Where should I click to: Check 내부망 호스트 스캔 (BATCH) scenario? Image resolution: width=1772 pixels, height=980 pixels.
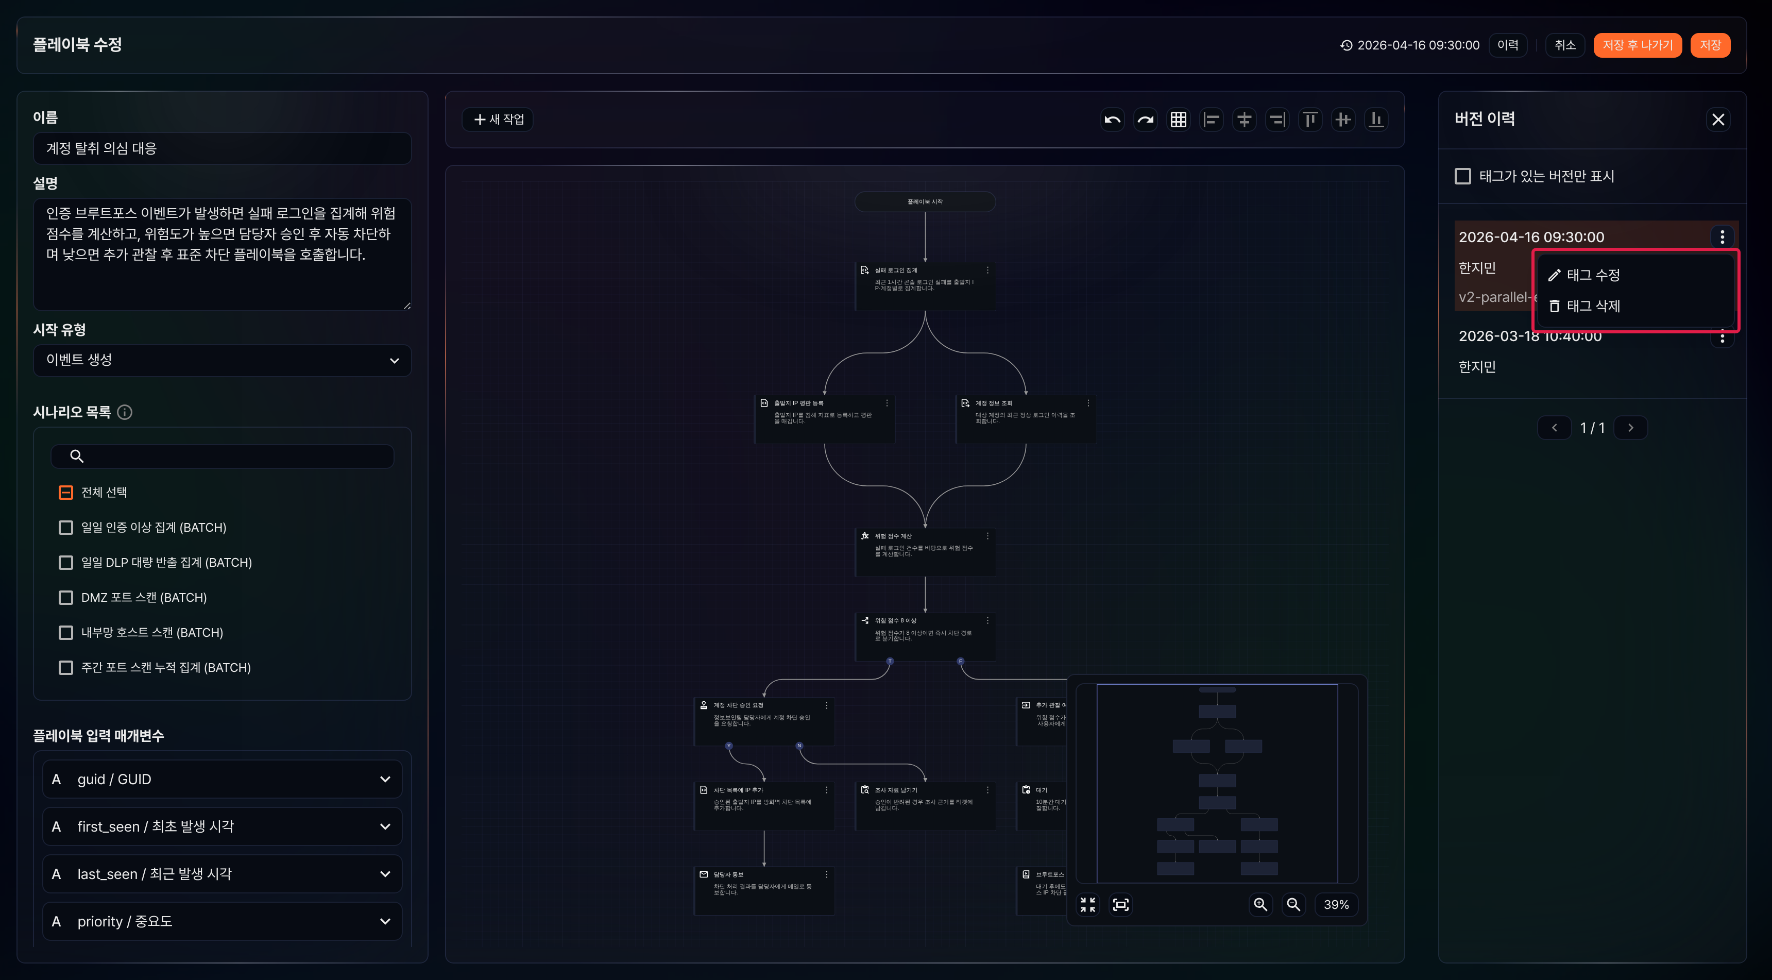[66, 632]
